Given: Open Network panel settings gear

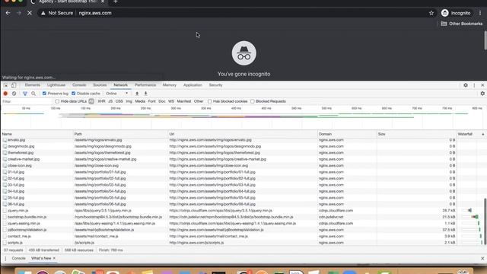Looking at the screenshot, I should point(482,94).
